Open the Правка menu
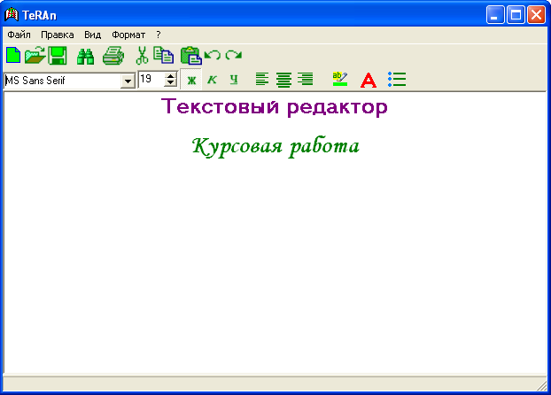 pyautogui.click(x=58, y=35)
